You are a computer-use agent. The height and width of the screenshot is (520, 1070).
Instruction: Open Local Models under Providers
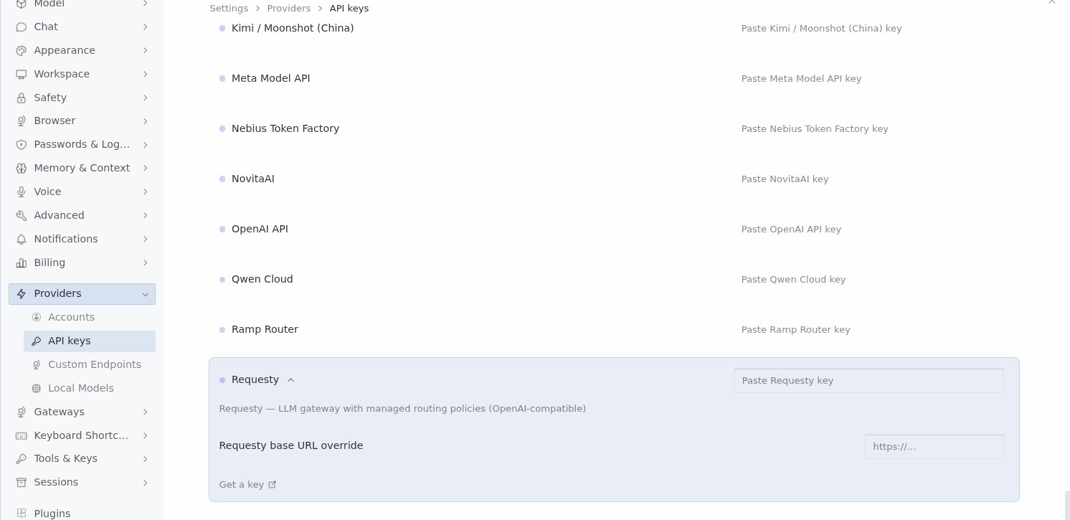pos(90,389)
